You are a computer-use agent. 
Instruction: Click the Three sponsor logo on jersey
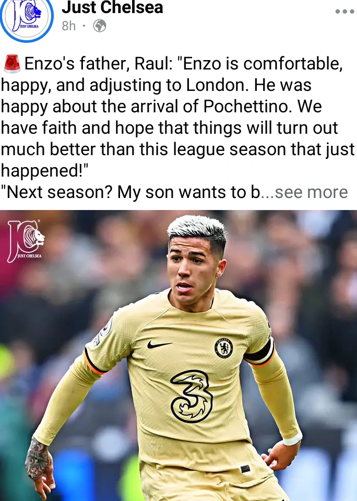point(192,396)
